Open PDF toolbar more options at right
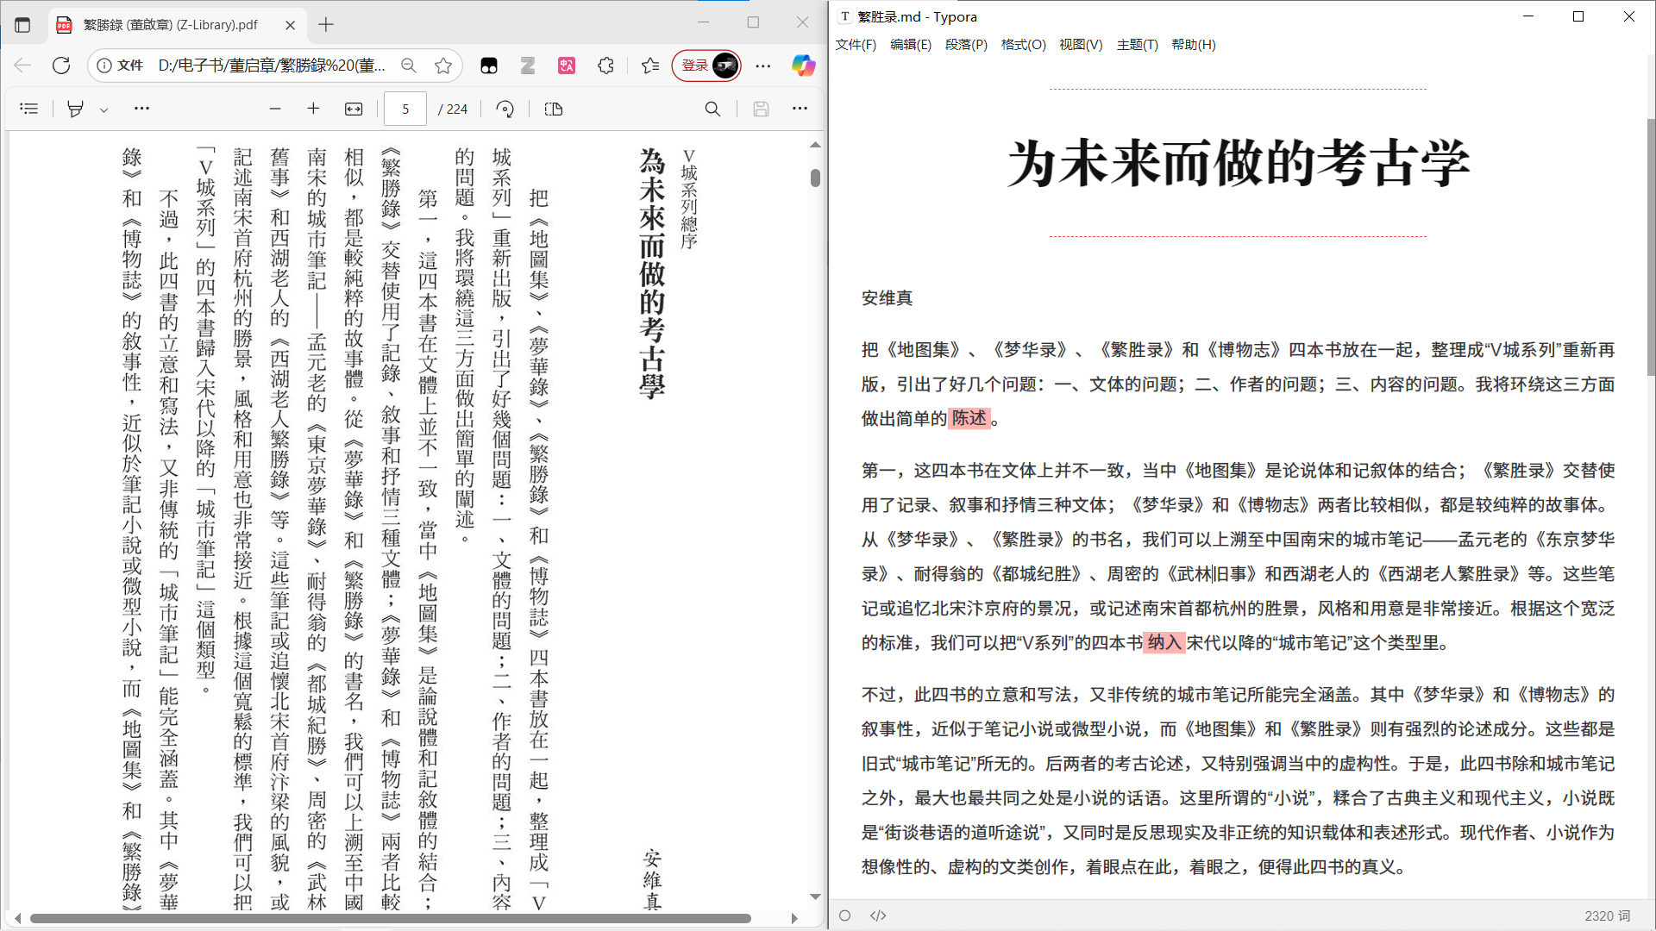Viewport: 1656px width, 931px height. (800, 109)
